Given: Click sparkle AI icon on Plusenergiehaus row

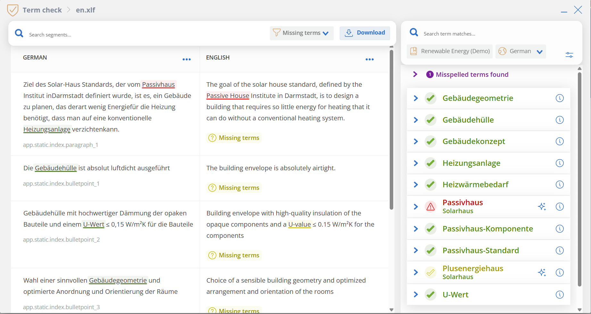Looking at the screenshot, I should click(x=542, y=273).
